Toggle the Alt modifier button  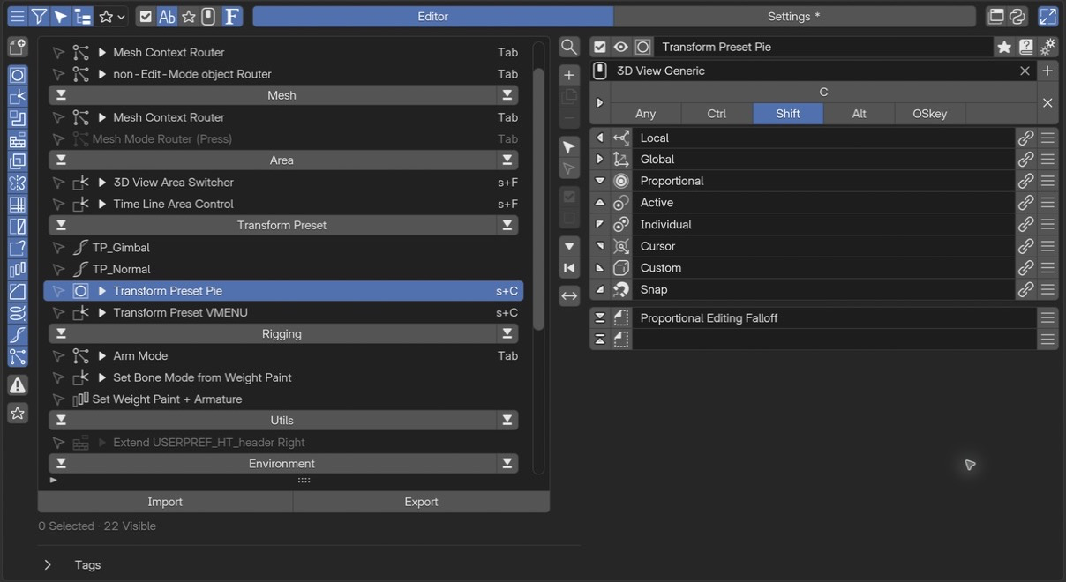click(x=860, y=114)
